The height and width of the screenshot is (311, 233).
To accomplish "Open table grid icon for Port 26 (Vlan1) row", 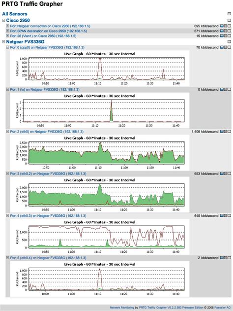I will pos(226,36).
